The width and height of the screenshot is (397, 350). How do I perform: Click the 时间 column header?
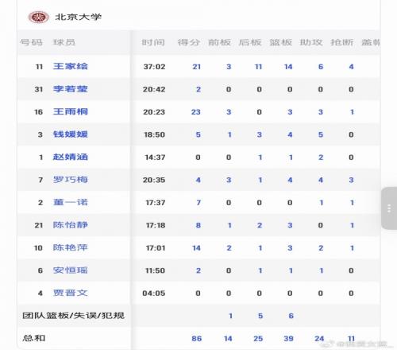coord(153,42)
